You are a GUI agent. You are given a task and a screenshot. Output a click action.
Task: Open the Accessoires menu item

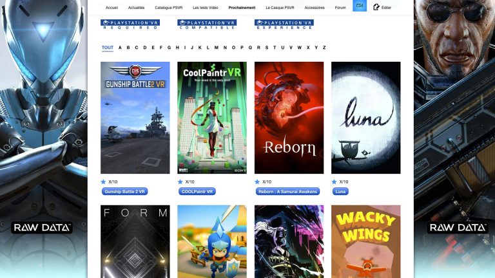pos(315,8)
